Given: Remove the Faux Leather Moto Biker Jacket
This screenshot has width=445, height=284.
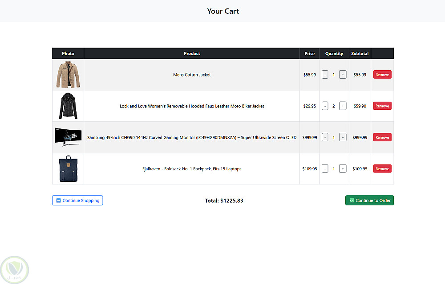Looking at the screenshot, I should pyautogui.click(x=382, y=106).
